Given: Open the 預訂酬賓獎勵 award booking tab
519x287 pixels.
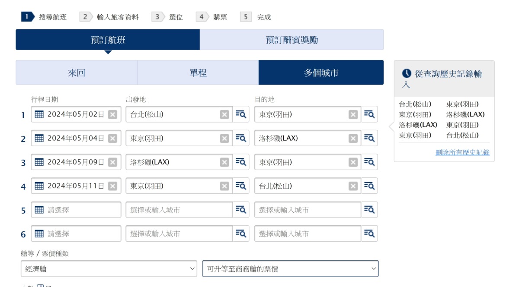Looking at the screenshot, I should tap(292, 40).
